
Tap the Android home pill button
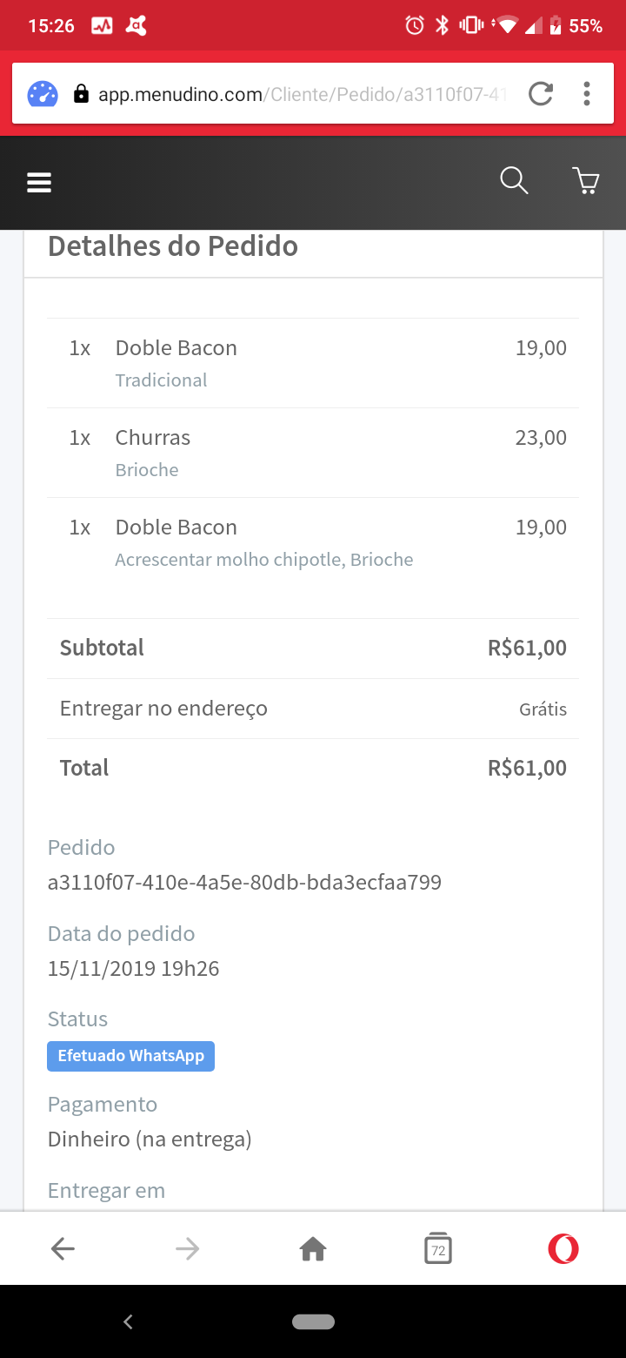pos(313,1321)
